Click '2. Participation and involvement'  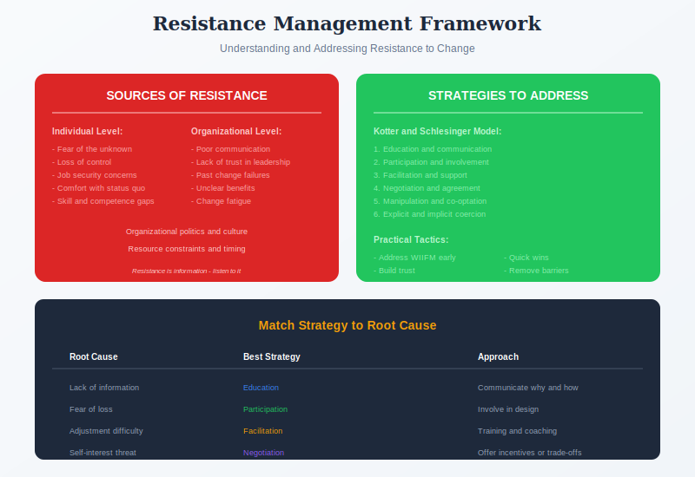point(431,162)
